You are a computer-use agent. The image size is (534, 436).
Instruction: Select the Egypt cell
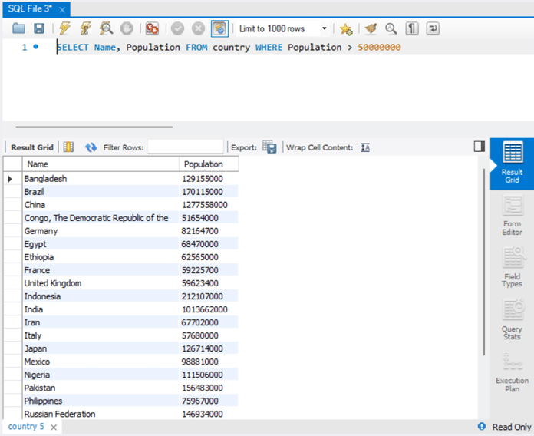101,244
